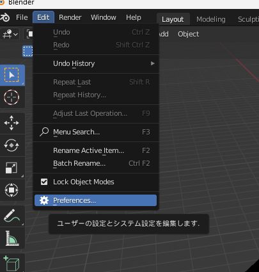The image size is (259, 272).
Task: Switch to the Modeling workspace tab
Action: point(210,19)
